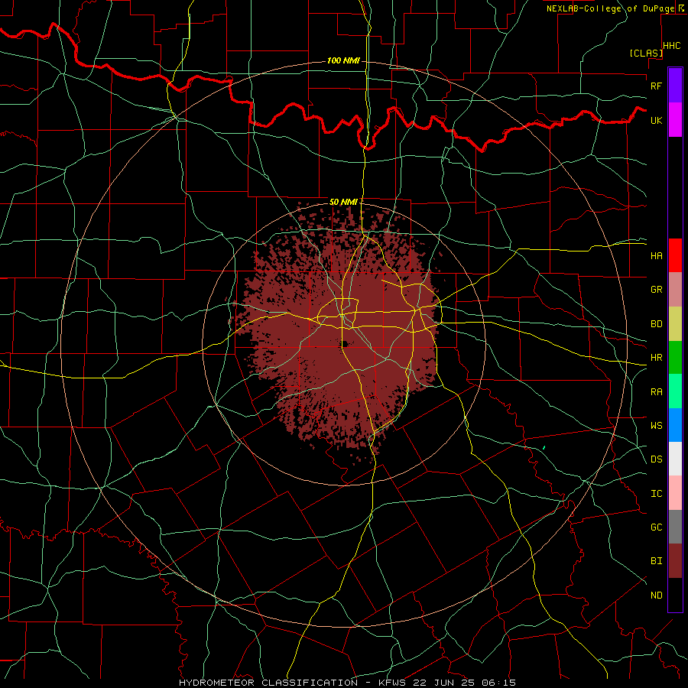Image resolution: width=688 pixels, height=688 pixels.
Task: Click the KFWS radar site identifier
Action: coord(393,683)
